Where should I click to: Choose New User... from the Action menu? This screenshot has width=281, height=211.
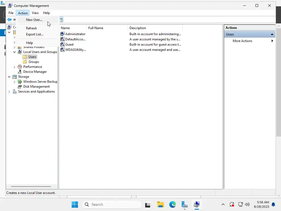tap(34, 20)
